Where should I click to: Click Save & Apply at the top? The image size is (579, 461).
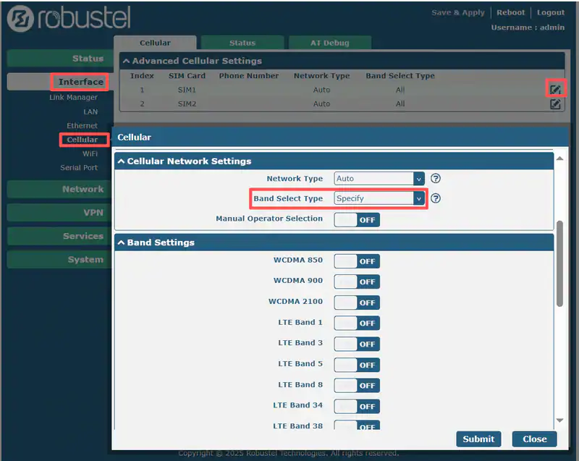pos(457,12)
